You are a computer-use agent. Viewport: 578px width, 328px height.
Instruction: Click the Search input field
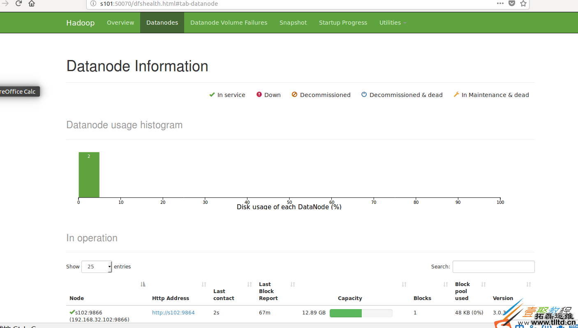493,267
